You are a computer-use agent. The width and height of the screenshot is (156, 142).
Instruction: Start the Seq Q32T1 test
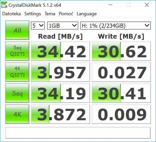pos(17,51)
